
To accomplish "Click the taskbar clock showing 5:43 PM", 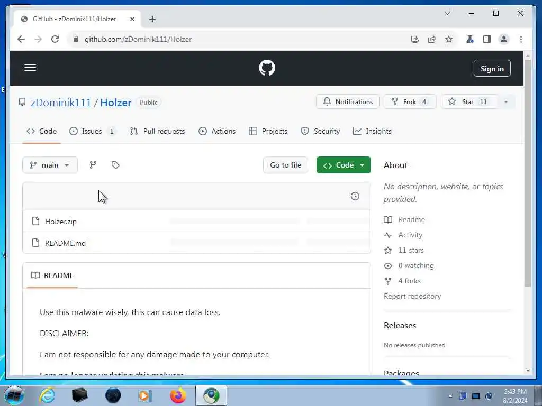I will click(515, 396).
